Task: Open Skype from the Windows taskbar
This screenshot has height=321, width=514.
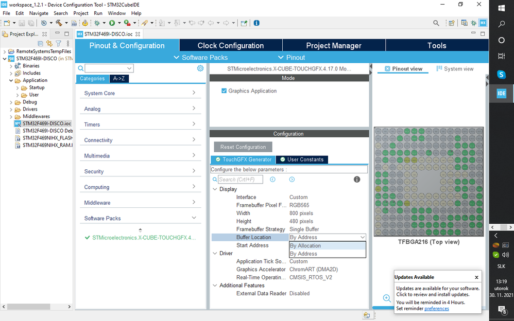Action: click(x=501, y=75)
